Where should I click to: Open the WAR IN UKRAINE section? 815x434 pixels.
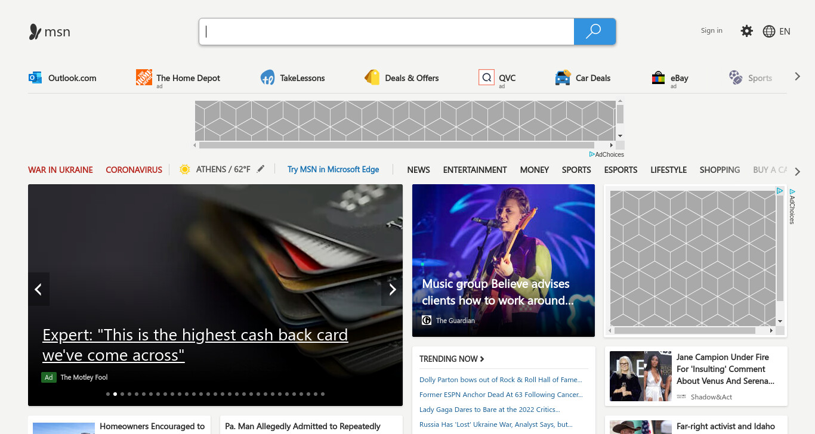[x=60, y=170]
